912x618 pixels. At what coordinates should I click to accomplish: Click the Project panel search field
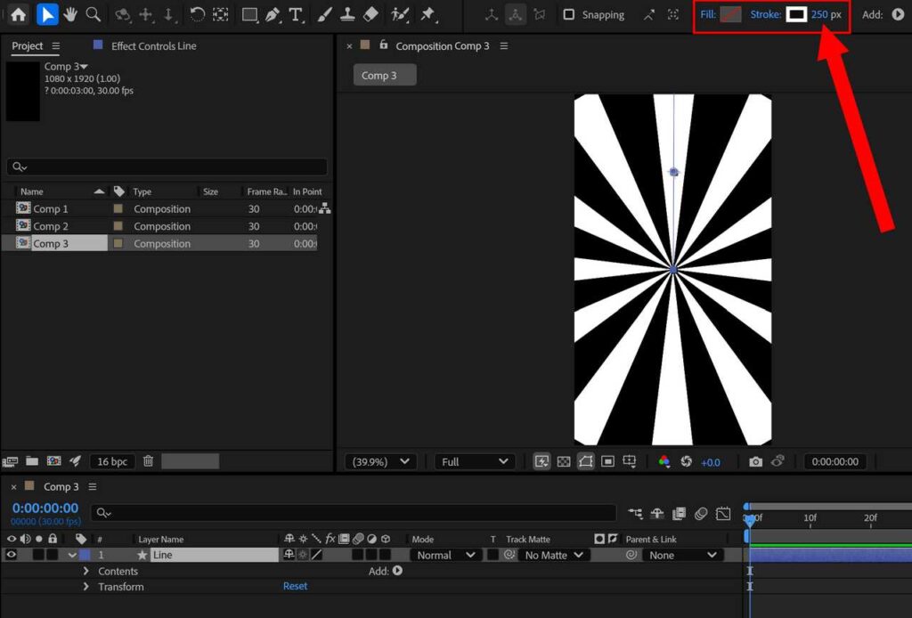pyautogui.click(x=167, y=167)
